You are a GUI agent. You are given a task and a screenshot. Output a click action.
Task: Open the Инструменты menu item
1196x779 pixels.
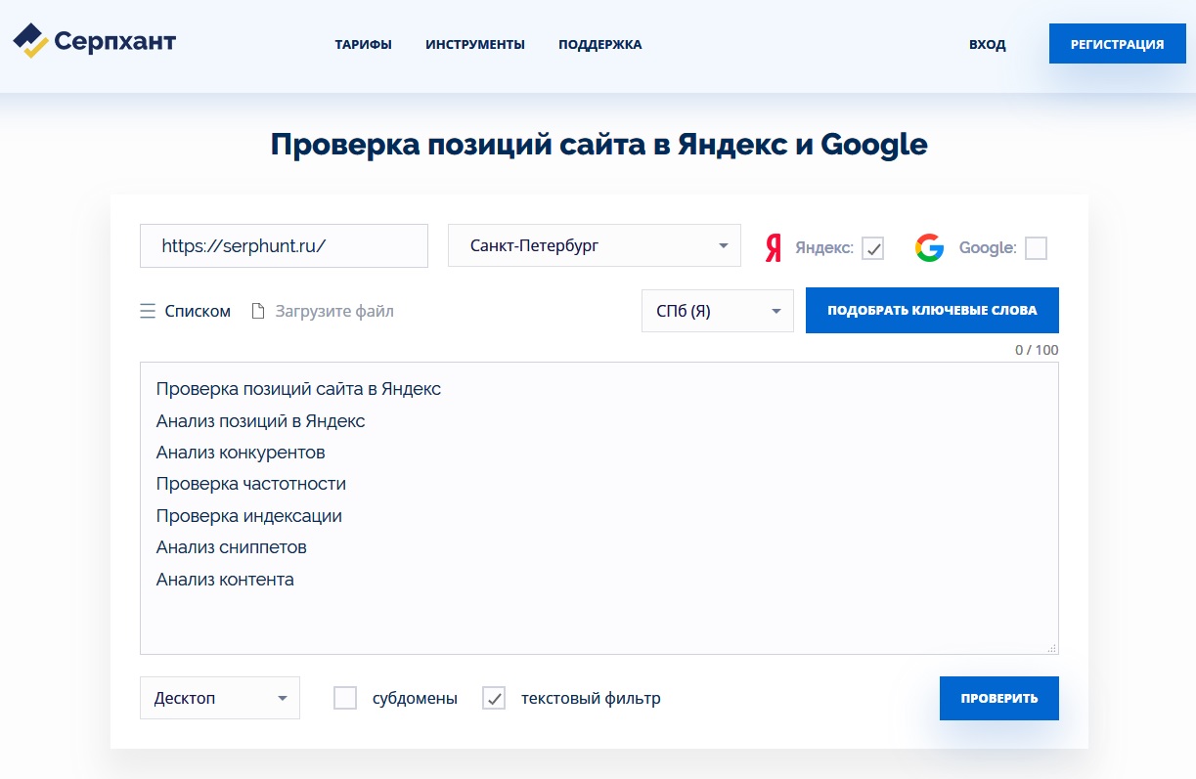[x=475, y=44]
